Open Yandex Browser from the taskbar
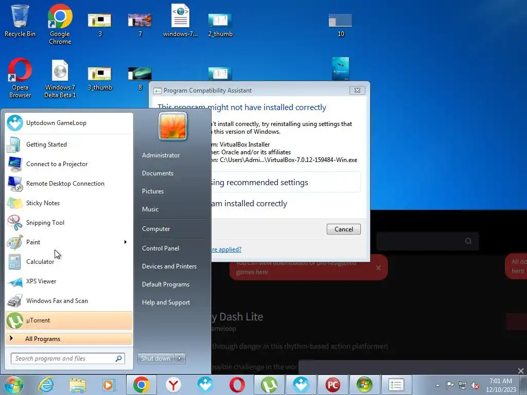The height and width of the screenshot is (395, 527). 173,385
